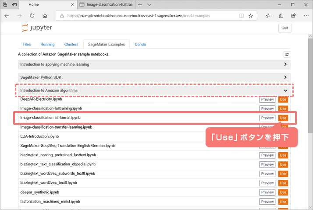
Task: Open the Clusters tab
Action: pos(71,44)
